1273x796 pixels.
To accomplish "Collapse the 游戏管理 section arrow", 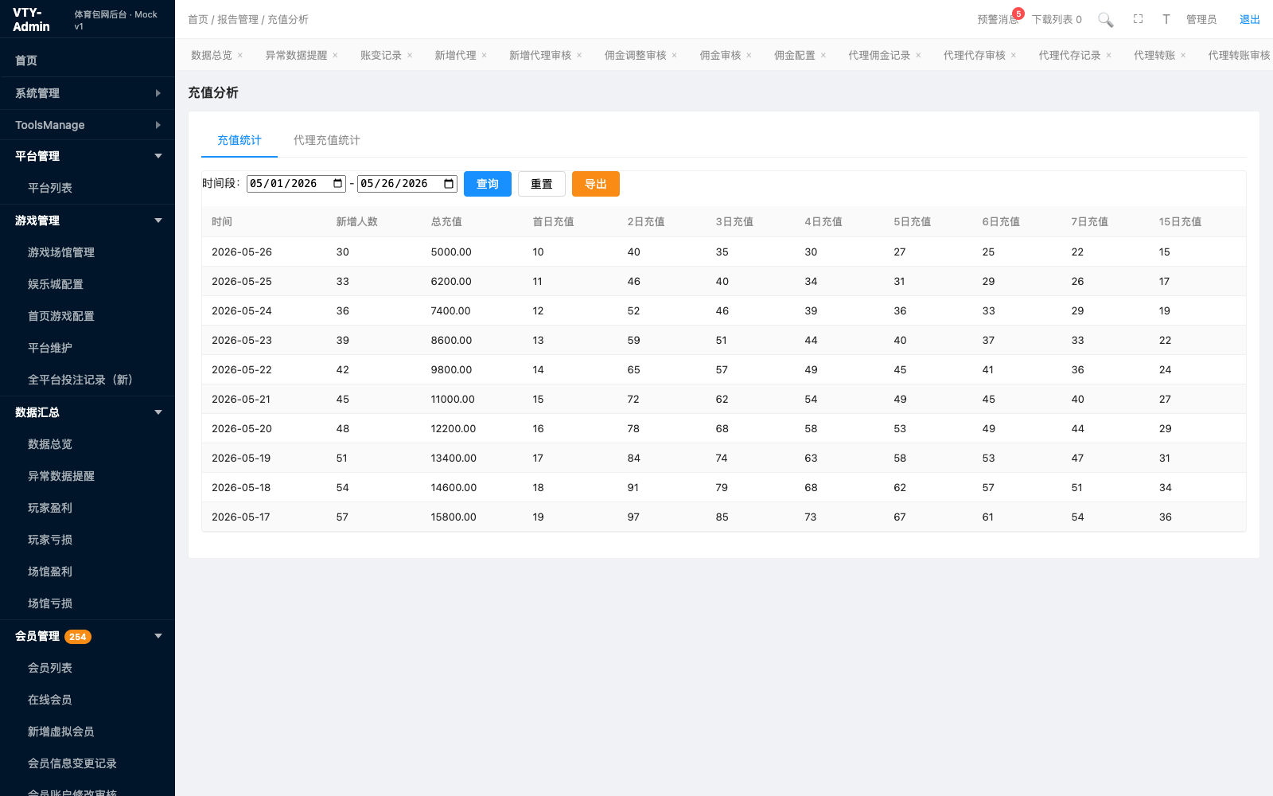I will pos(158,220).
